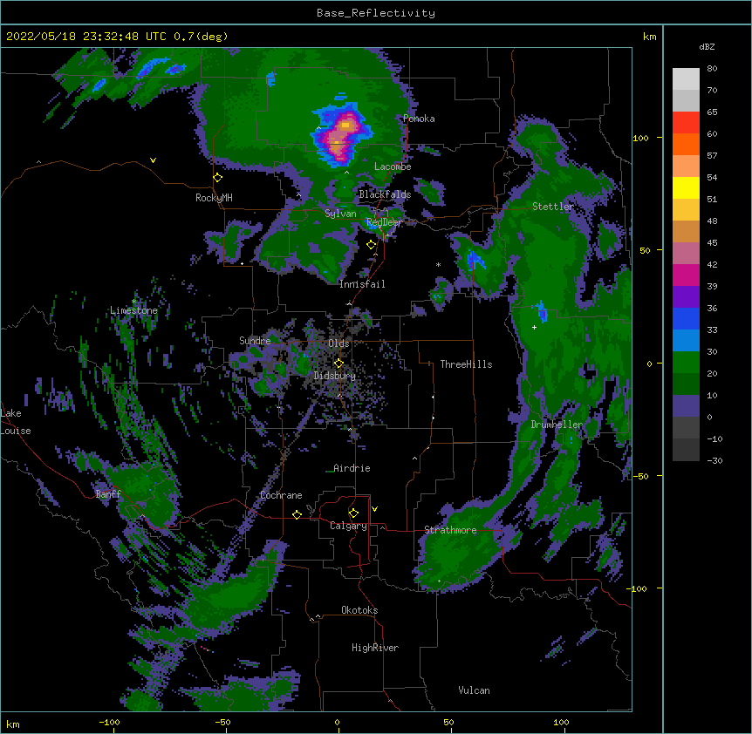Pick the yellow diamond marker between Olds and Didsbury
The image size is (752, 734).
click(x=338, y=363)
